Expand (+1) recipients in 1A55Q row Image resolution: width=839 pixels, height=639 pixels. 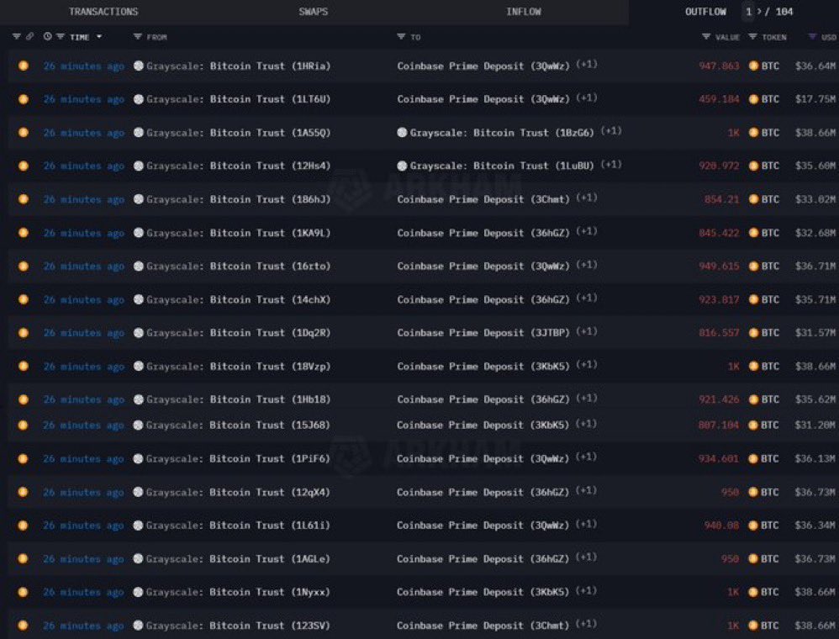pos(611,131)
